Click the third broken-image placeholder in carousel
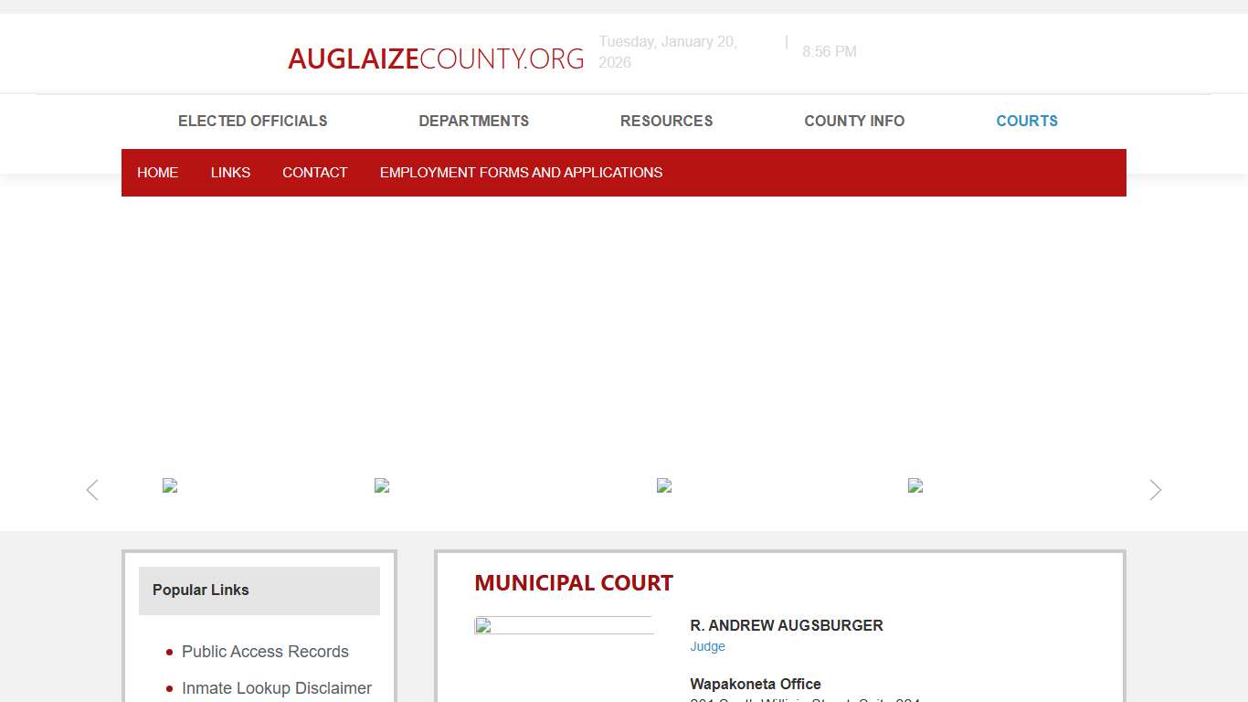 [x=664, y=485]
